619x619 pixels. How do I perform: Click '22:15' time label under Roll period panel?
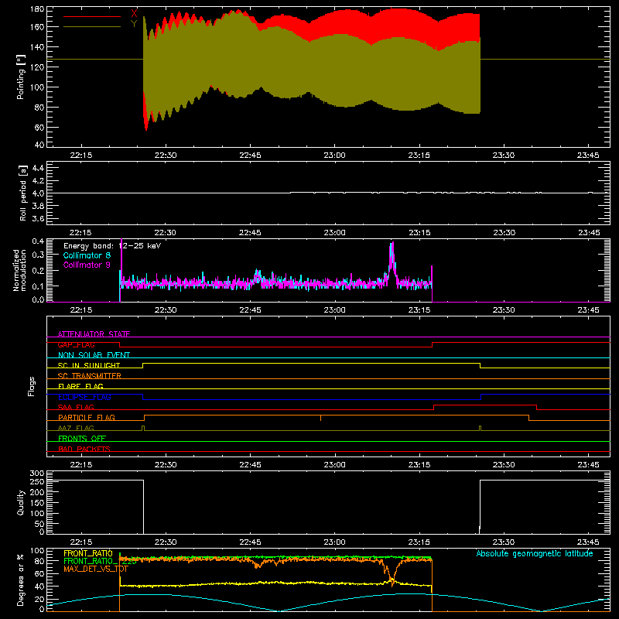pyautogui.click(x=80, y=233)
